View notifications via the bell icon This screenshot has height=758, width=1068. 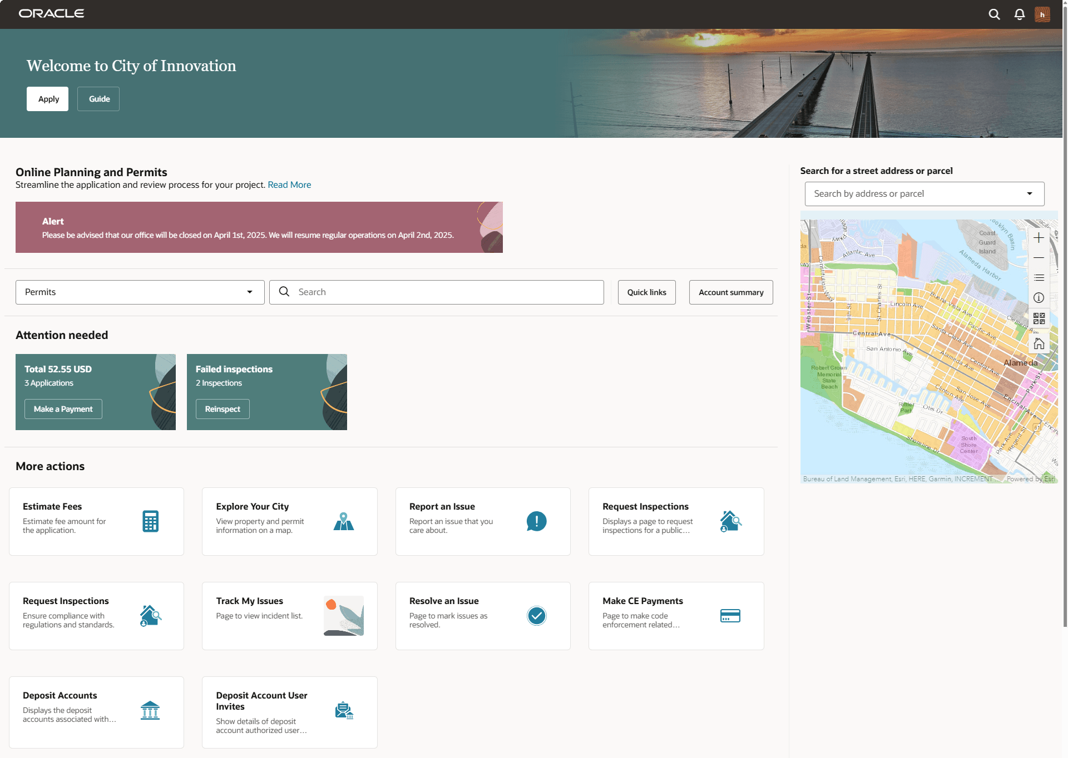(1020, 14)
